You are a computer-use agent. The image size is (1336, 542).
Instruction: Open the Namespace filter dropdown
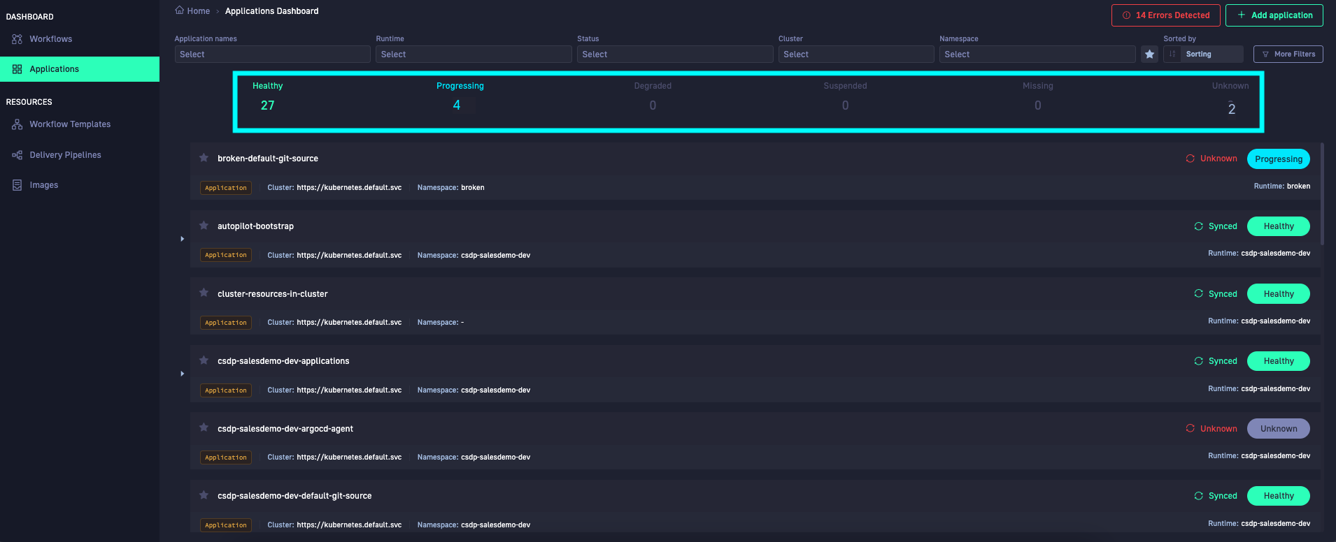(x=1037, y=54)
